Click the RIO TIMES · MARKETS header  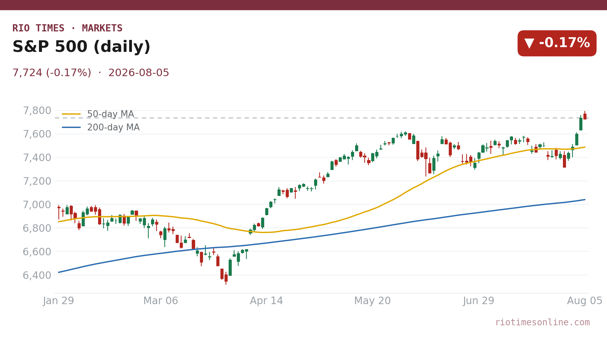[67, 28]
